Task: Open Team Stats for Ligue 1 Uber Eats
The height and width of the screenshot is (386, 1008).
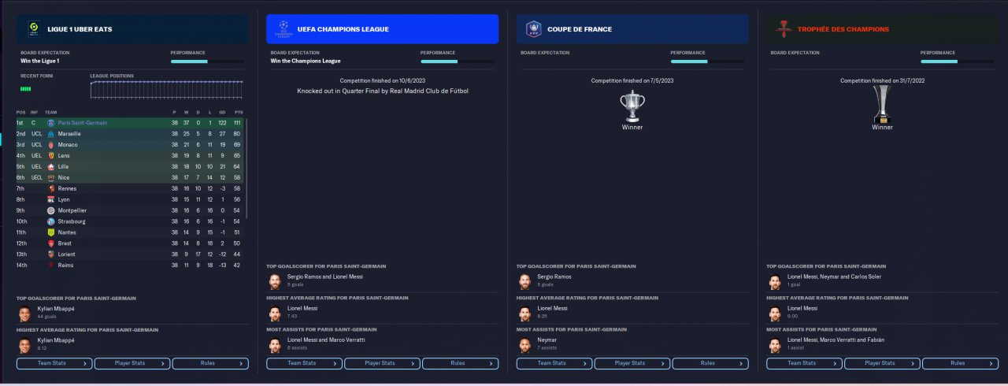Action: pos(54,363)
